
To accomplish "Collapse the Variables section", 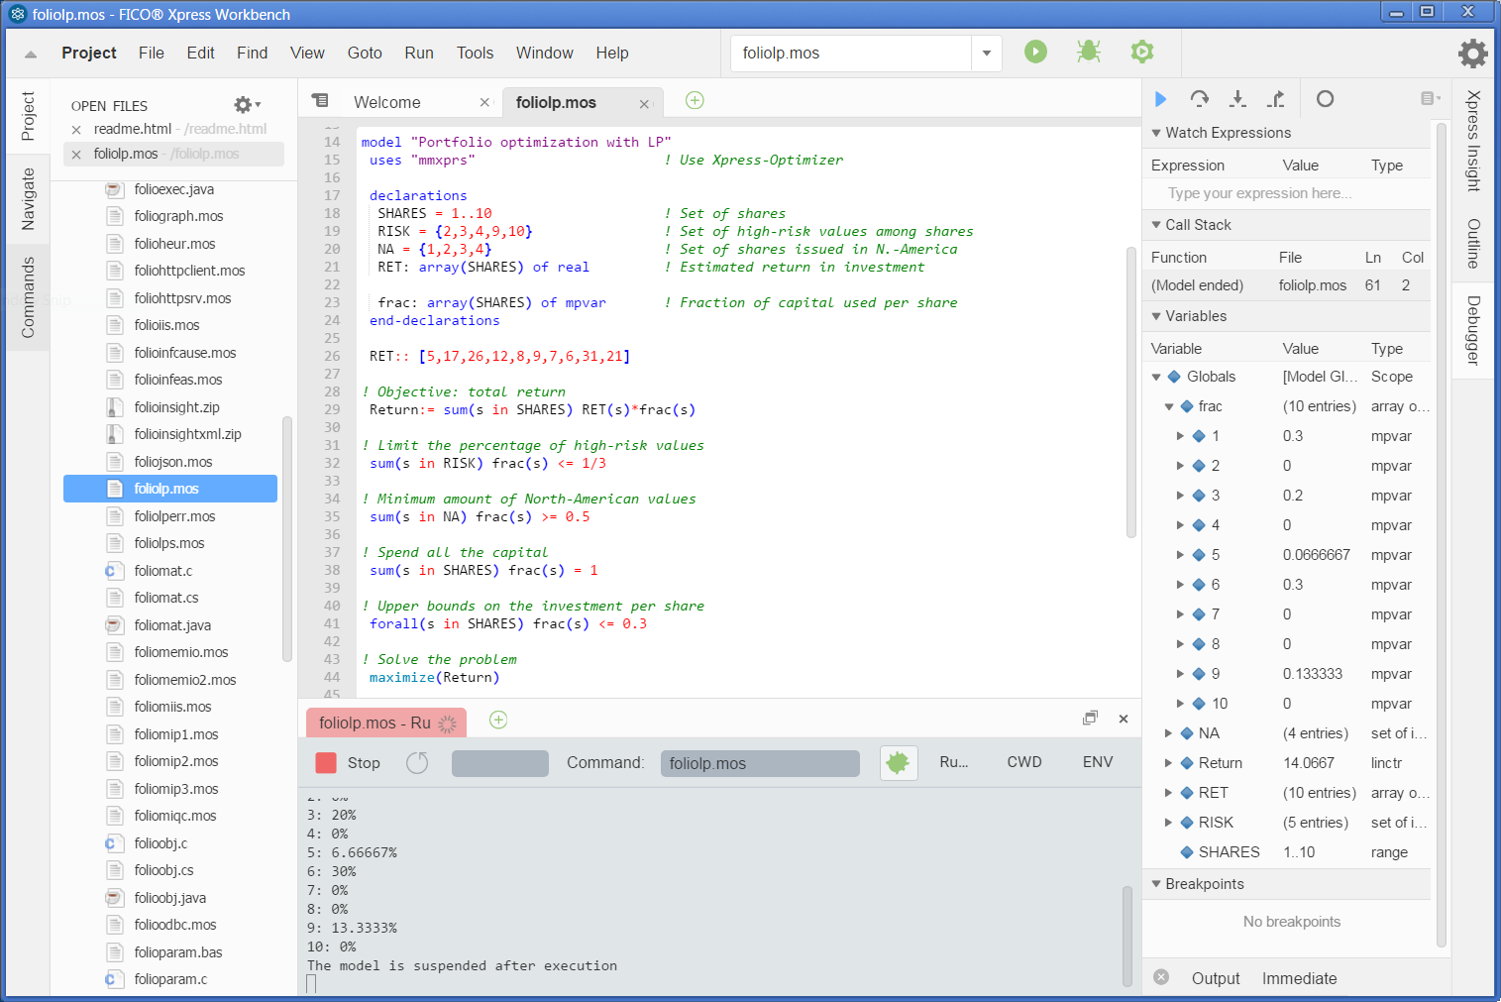I will click(x=1155, y=316).
